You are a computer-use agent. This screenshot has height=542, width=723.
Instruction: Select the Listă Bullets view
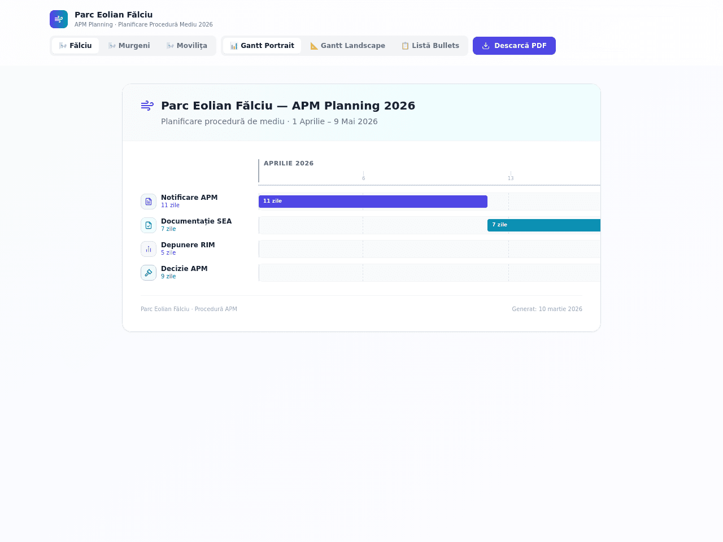[x=430, y=46]
